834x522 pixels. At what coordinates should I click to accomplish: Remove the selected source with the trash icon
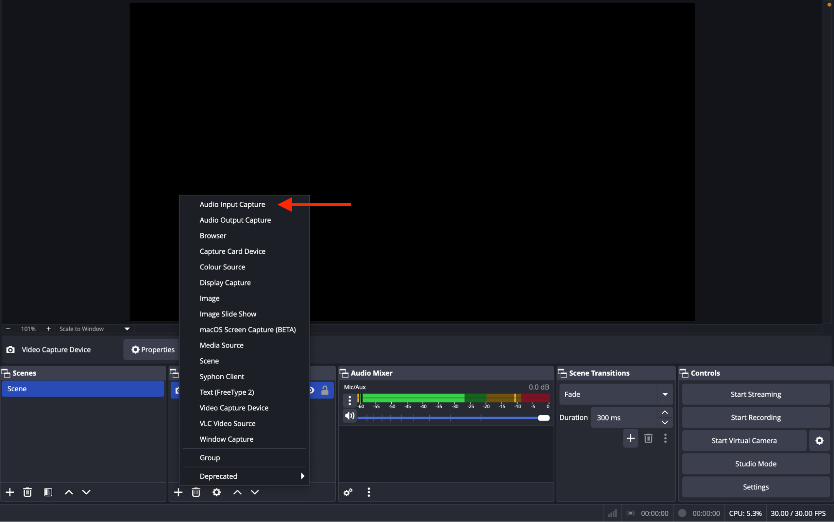196,492
